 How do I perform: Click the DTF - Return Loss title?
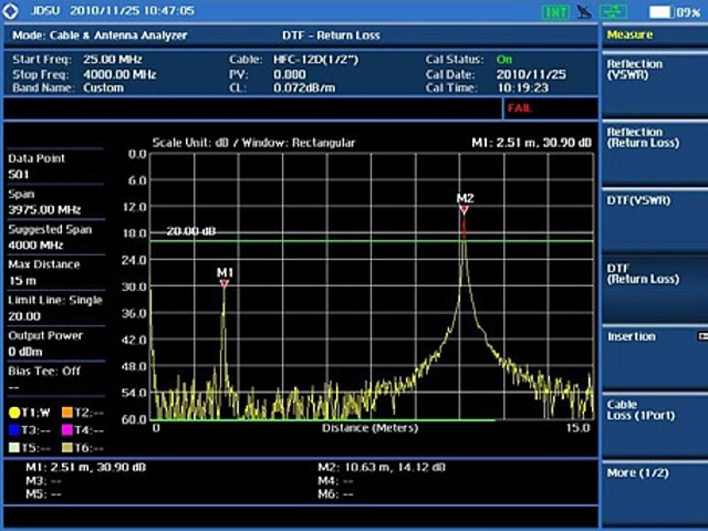click(331, 35)
